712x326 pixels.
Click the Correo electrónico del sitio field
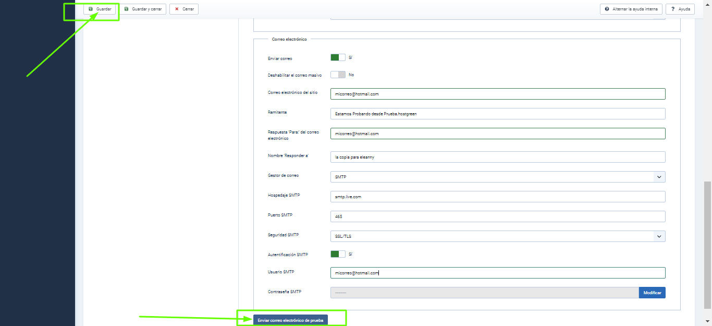[498, 94]
